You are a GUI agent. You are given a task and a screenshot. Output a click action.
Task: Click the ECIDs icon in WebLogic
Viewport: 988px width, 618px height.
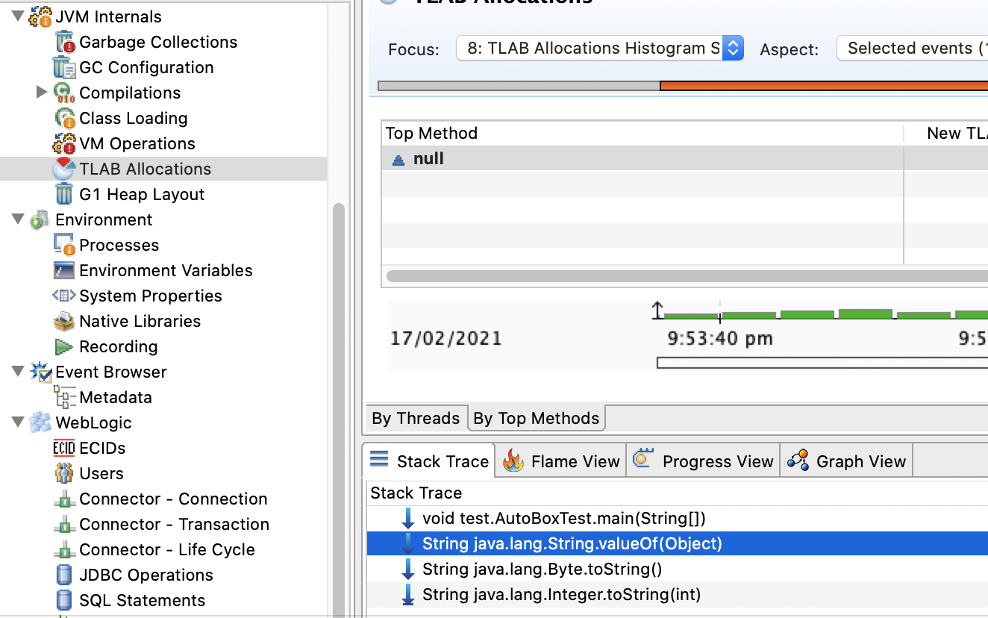(64, 449)
